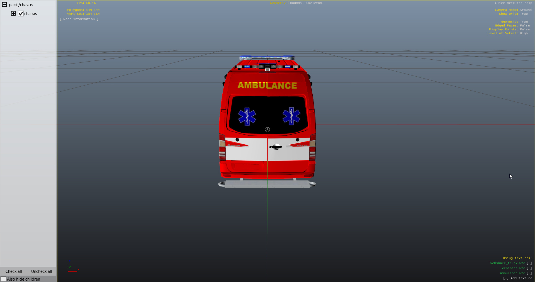The height and width of the screenshot is (282, 535).
Task: Remove ambulance.wtd with its [-] button
Action: [529, 273]
